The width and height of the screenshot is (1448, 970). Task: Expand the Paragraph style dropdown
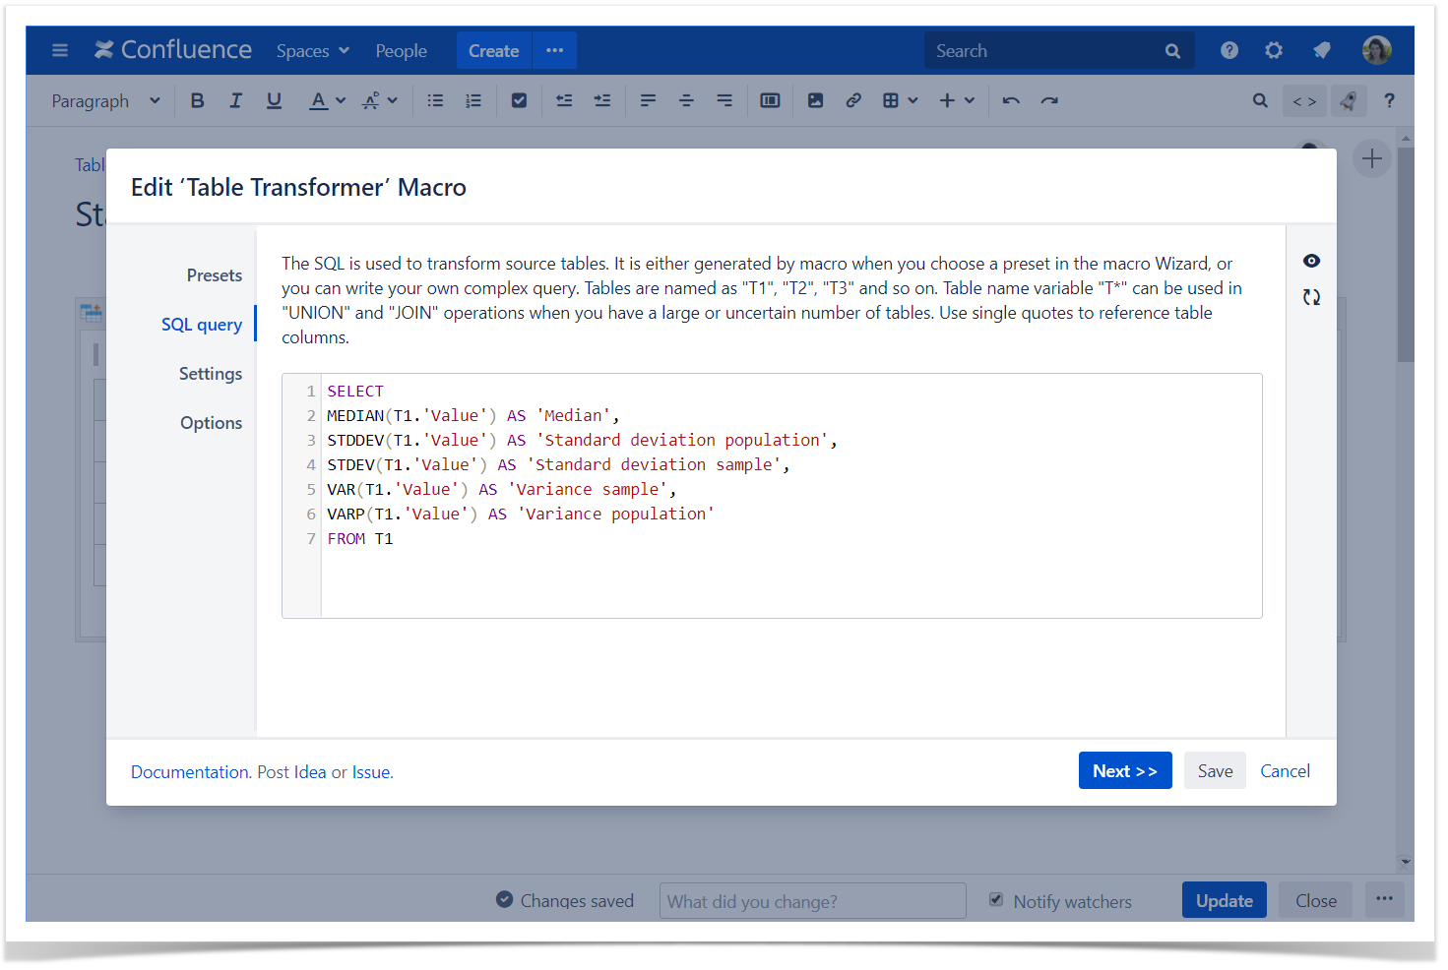[x=105, y=100]
